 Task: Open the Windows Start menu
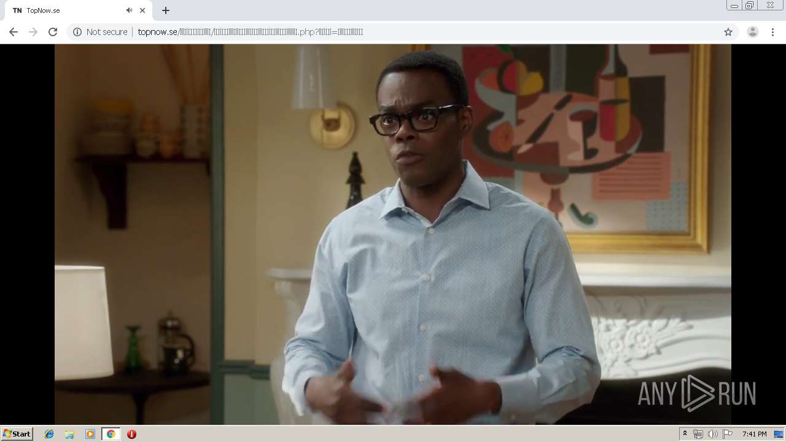click(17, 434)
